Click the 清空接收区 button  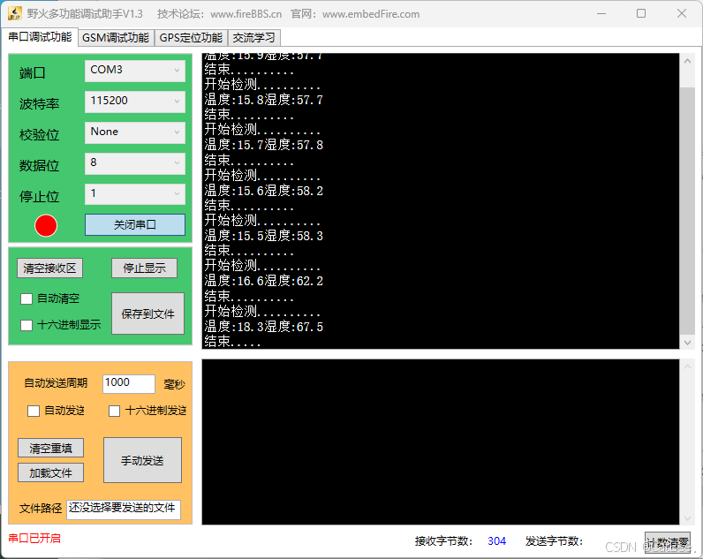point(49,268)
